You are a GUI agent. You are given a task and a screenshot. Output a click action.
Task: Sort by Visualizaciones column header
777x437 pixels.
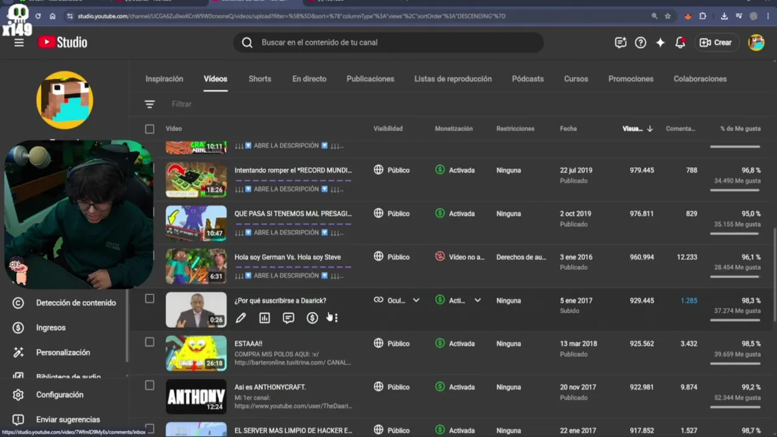click(637, 129)
